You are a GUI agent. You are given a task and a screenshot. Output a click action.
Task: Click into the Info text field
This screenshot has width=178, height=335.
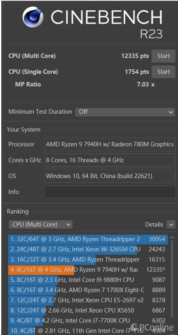[x=109, y=192]
